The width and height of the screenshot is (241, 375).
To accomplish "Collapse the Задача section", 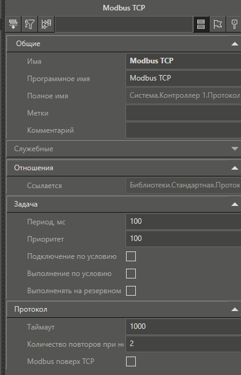I will pos(235,204).
